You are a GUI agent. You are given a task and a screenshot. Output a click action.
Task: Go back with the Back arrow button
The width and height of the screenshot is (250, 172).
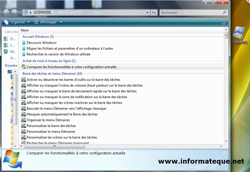(x=6, y=13)
